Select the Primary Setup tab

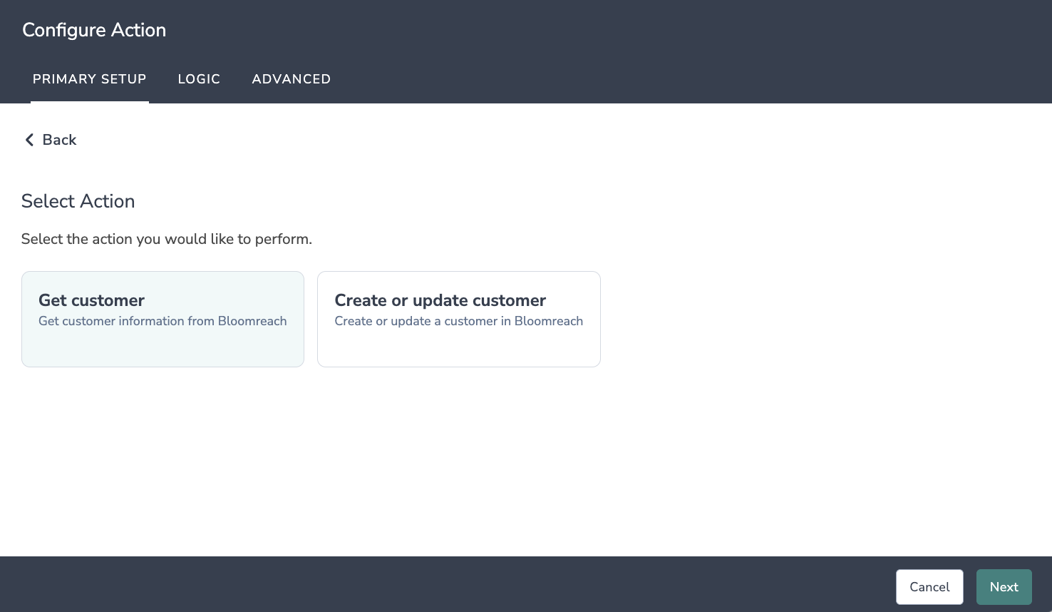[89, 79]
